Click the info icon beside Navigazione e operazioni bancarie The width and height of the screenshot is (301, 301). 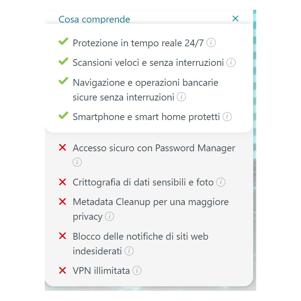pyautogui.click(x=181, y=97)
